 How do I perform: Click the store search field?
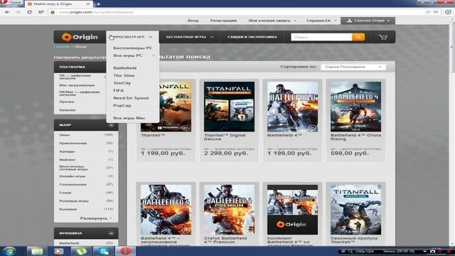321,37
